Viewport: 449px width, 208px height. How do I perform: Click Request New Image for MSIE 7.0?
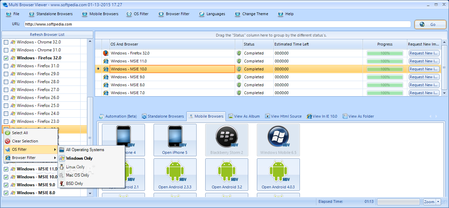424,93
